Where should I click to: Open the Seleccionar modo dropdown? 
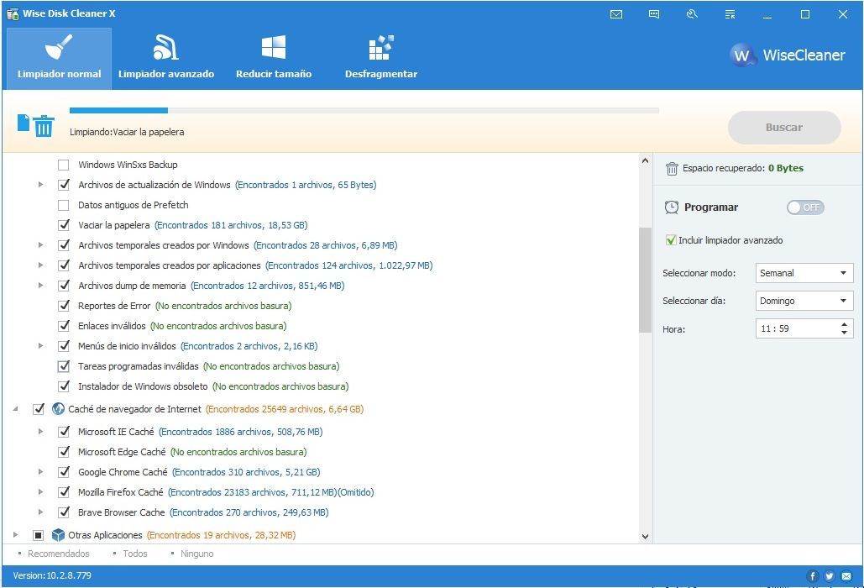tap(804, 273)
